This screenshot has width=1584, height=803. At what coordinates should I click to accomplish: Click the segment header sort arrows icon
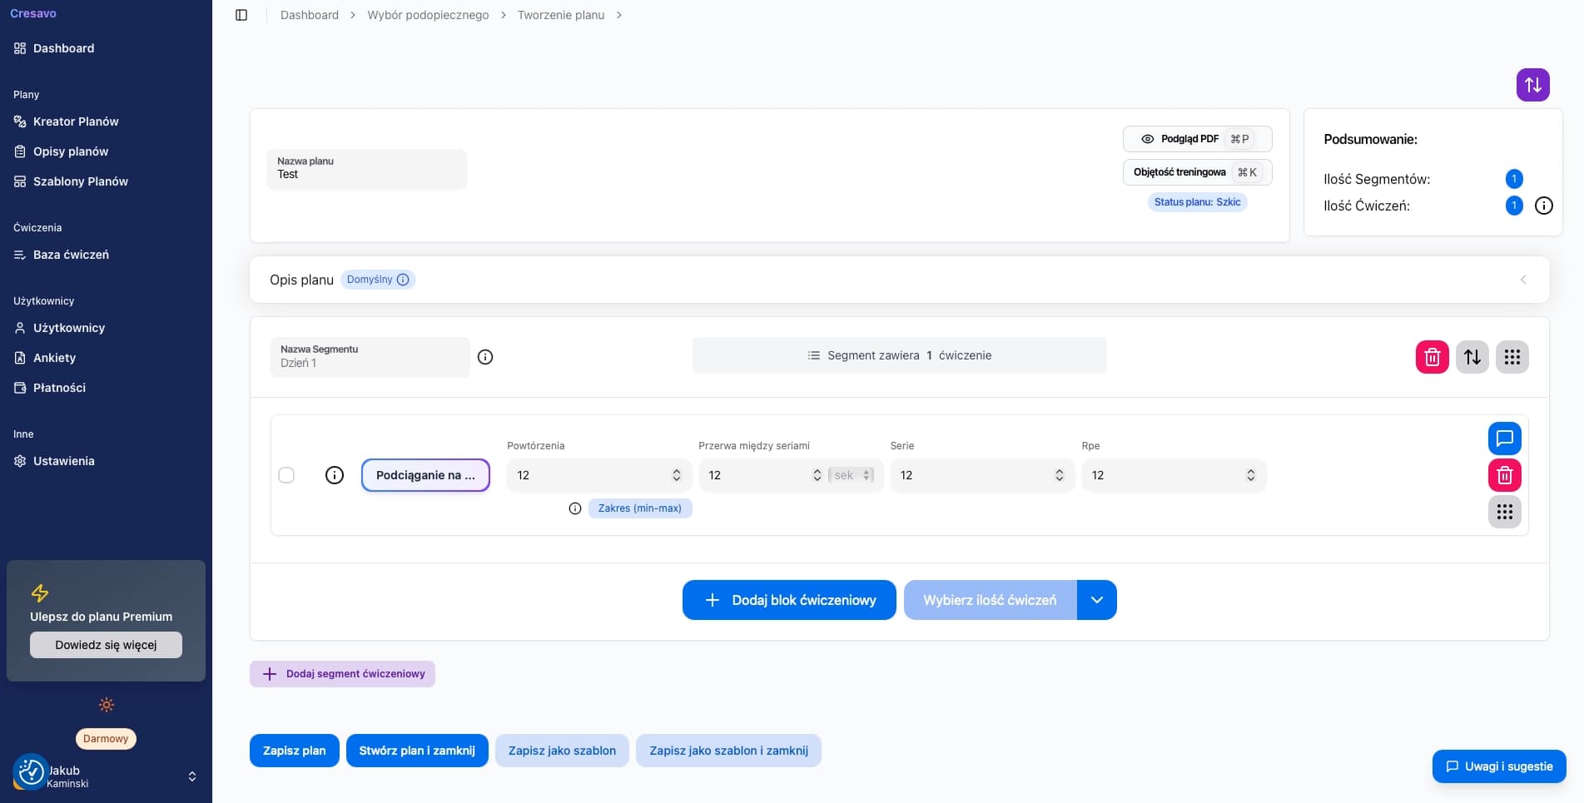(1472, 357)
